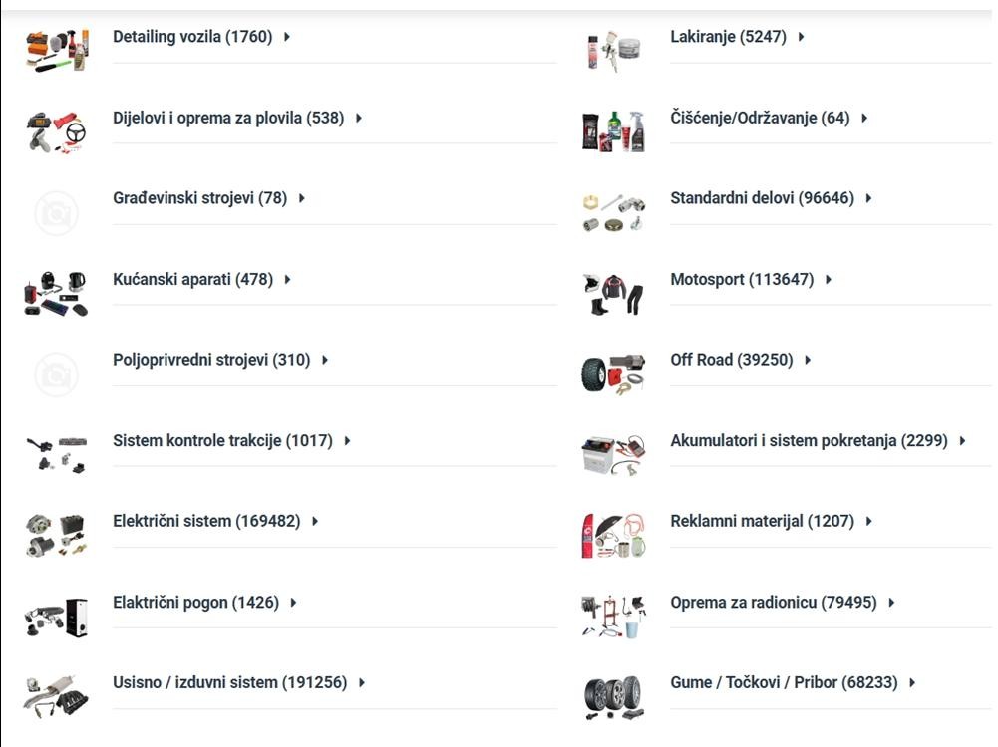Click the Akumulatori battery image
998x747 pixels.
pyautogui.click(x=613, y=454)
